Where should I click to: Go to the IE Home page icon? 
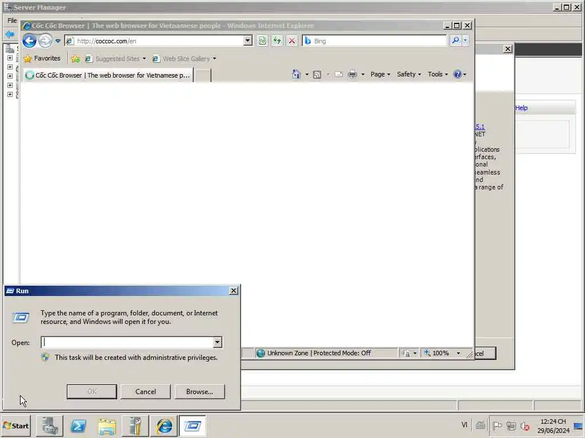pyautogui.click(x=296, y=74)
